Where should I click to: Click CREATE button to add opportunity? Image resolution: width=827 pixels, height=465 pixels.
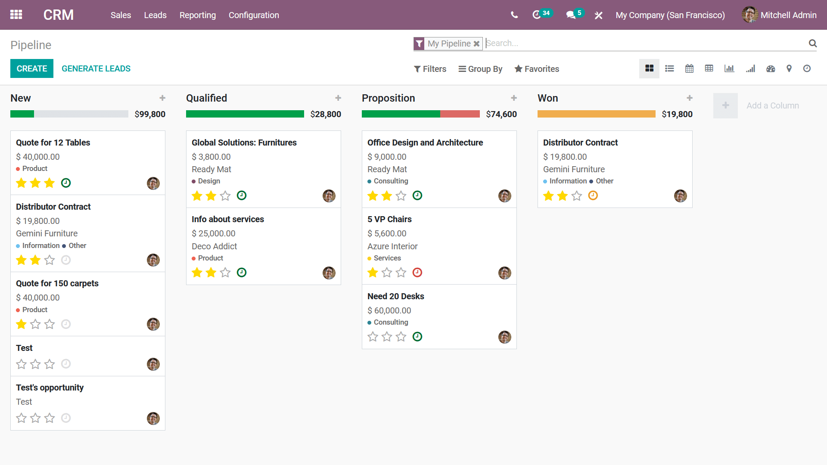[32, 69]
